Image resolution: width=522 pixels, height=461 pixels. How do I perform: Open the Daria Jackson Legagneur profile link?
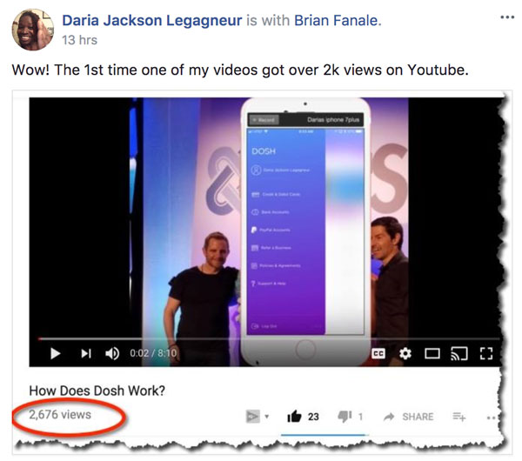click(x=151, y=20)
